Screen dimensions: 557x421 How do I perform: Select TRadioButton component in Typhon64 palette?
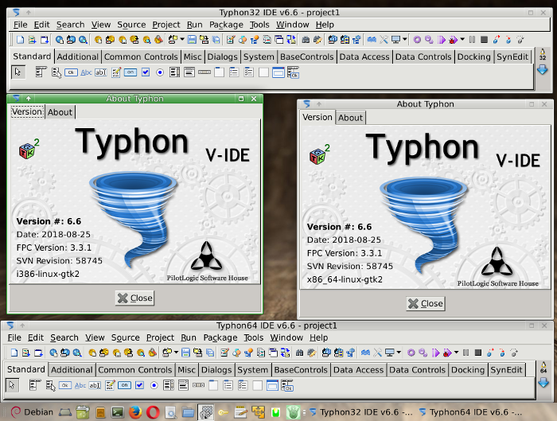coord(154,385)
